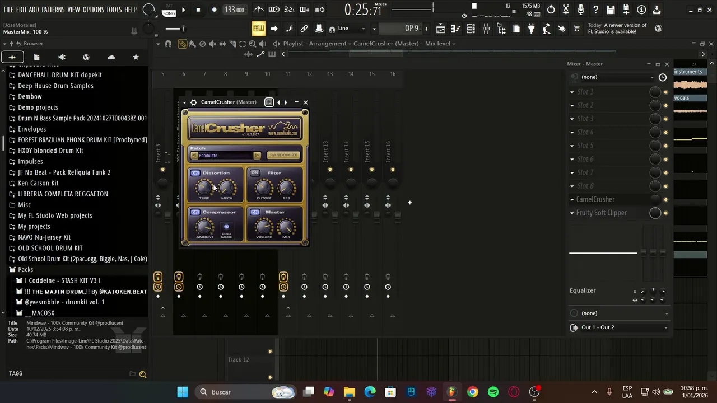
Task: Click the CamelCrusher Master VOLUME knob
Action: [x=263, y=226]
